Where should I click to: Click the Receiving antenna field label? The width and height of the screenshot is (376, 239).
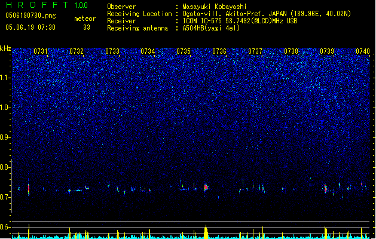coord(137,28)
